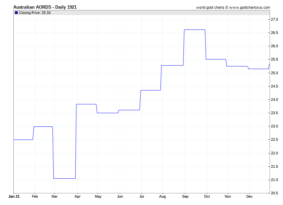Click the 26.5 y-axis value
283x205 pixels.
click(x=274, y=33)
